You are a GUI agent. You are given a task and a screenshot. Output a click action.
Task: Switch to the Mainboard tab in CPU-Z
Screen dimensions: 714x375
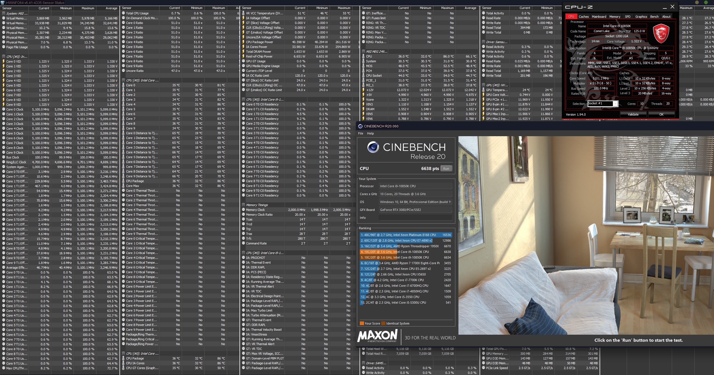tap(599, 17)
